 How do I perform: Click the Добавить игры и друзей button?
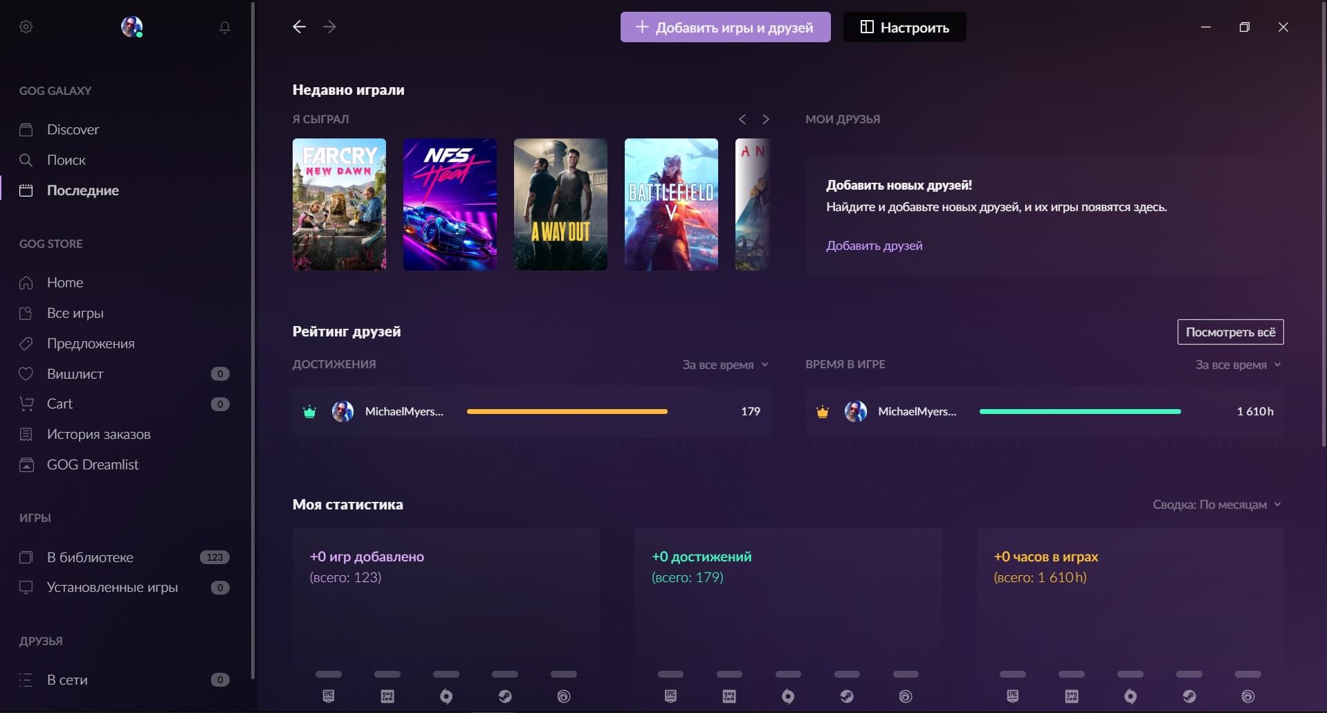725,27
